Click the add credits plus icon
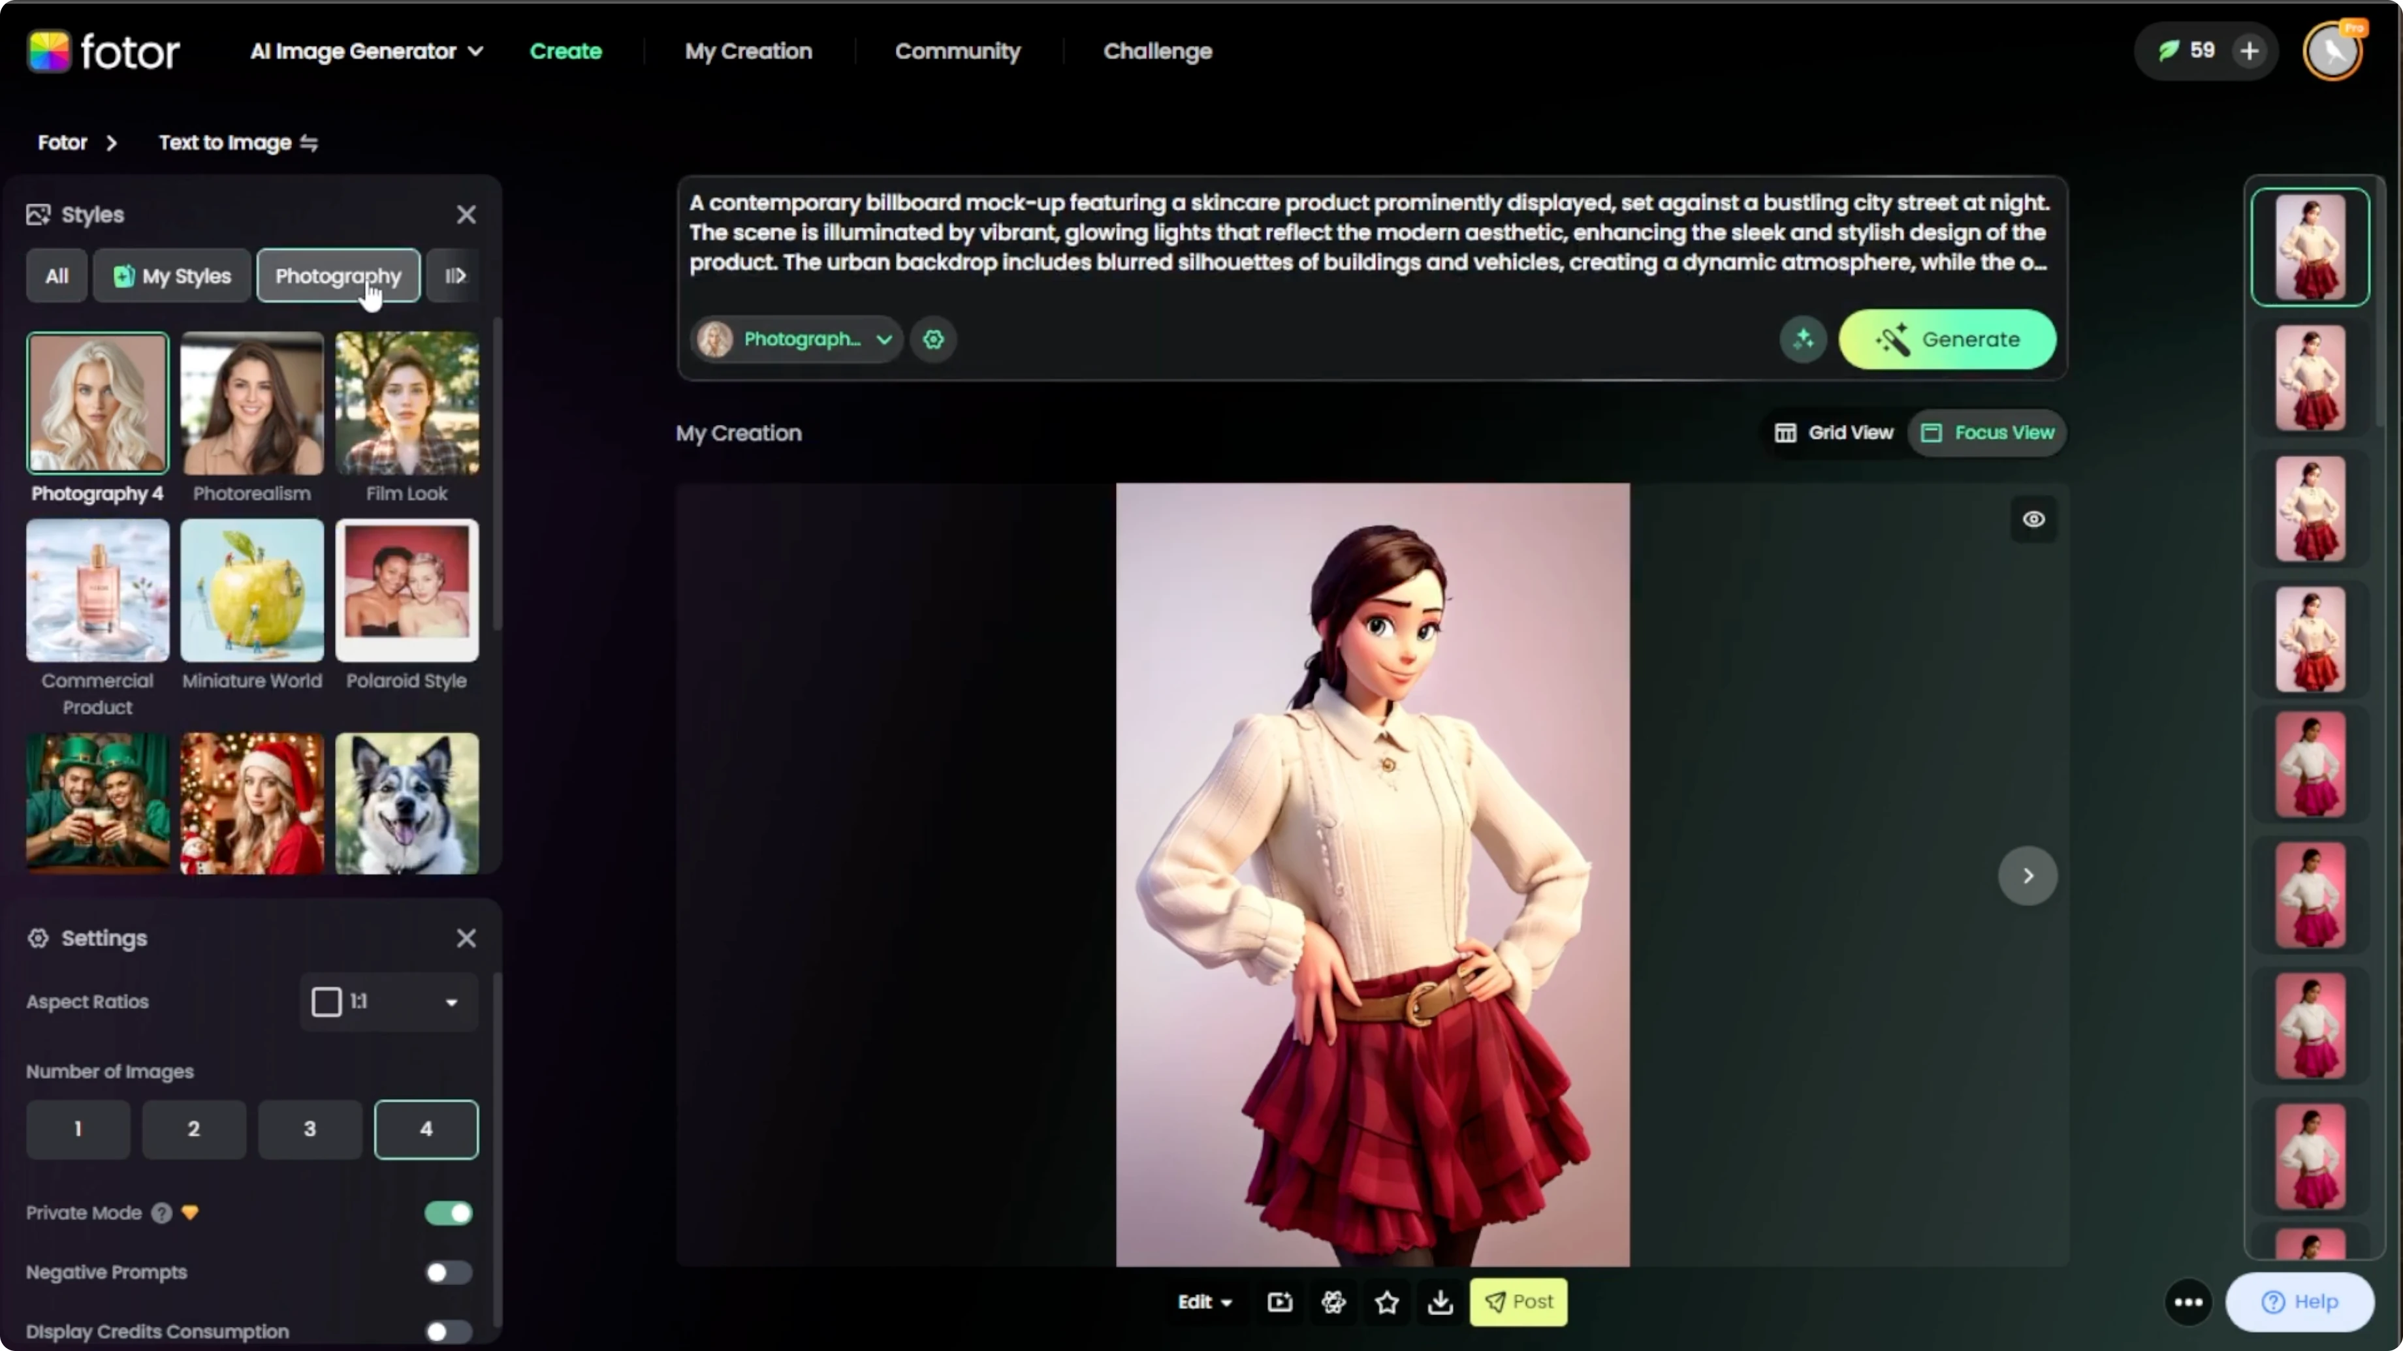The width and height of the screenshot is (2403, 1351). tap(2249, 52)
